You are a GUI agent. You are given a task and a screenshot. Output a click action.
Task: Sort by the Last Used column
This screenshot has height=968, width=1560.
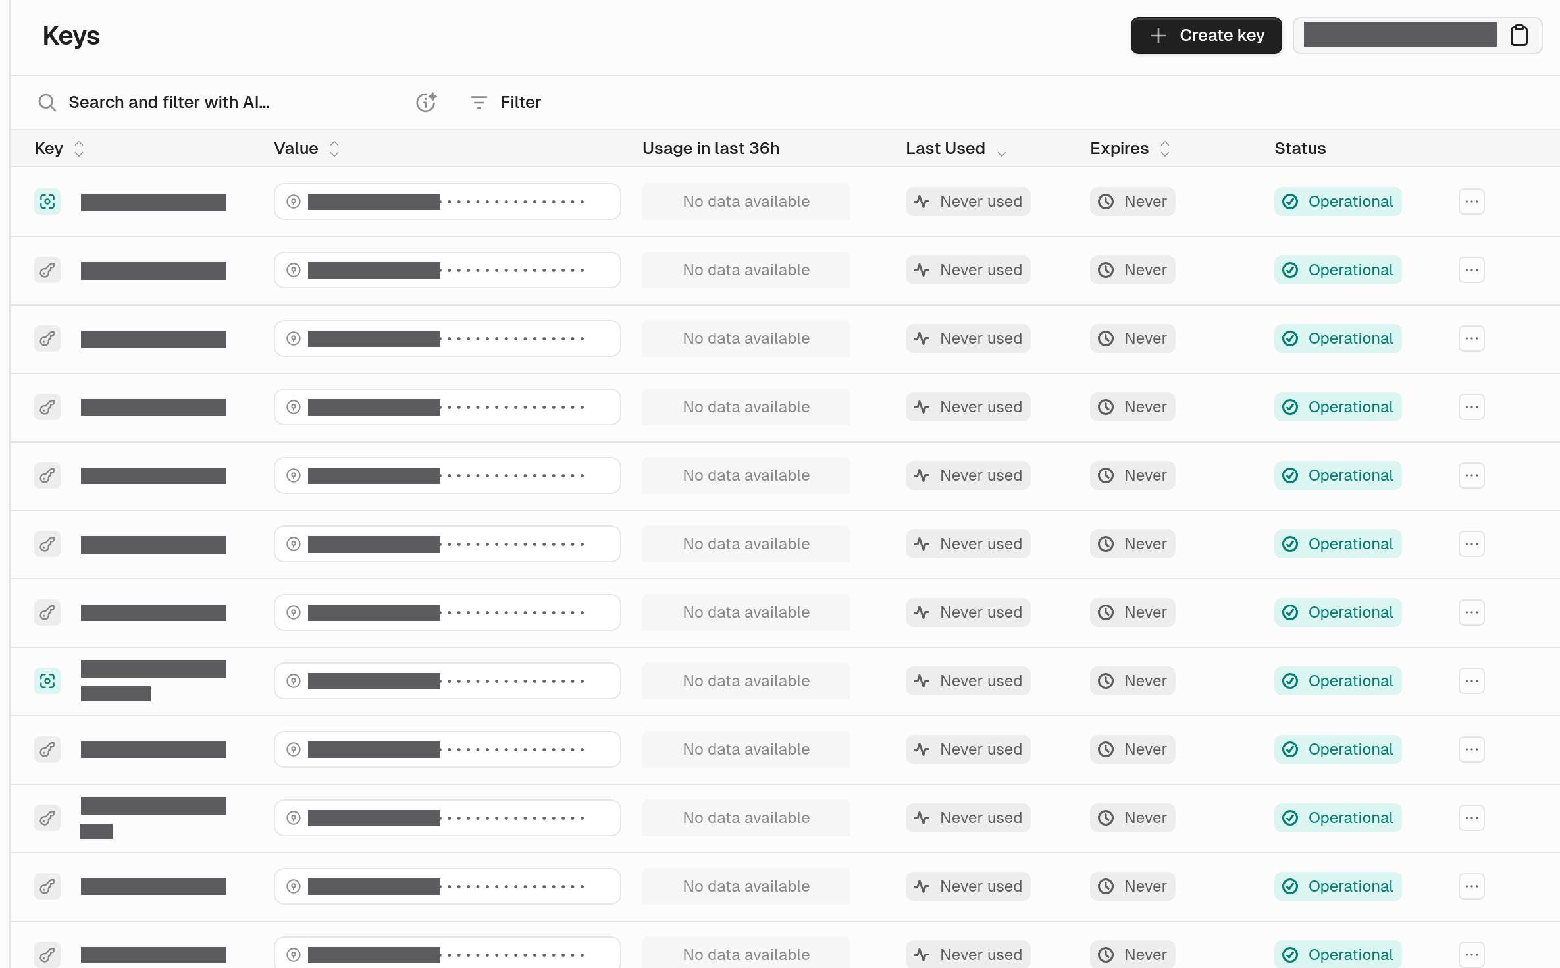(x=1002, y=153)
